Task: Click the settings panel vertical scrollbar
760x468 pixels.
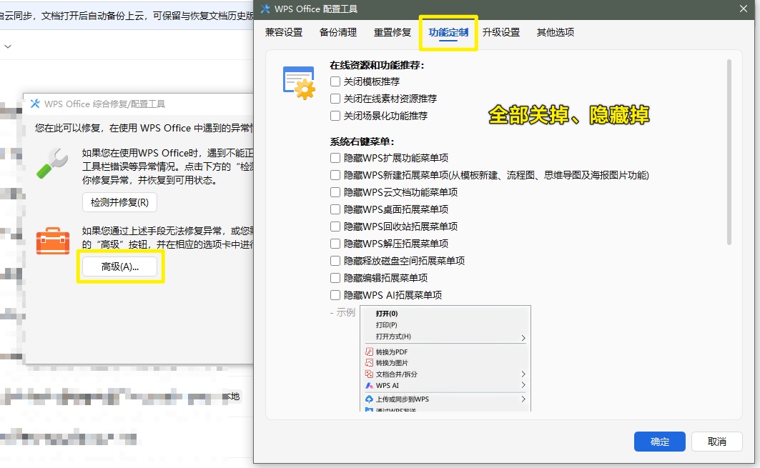Action: (x=729, y=152)
